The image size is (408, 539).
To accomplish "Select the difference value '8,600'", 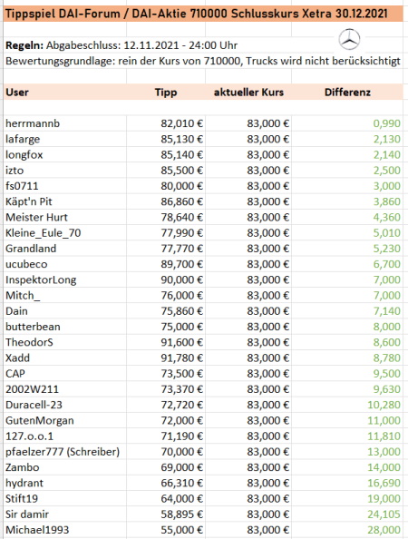I will 387,342.
